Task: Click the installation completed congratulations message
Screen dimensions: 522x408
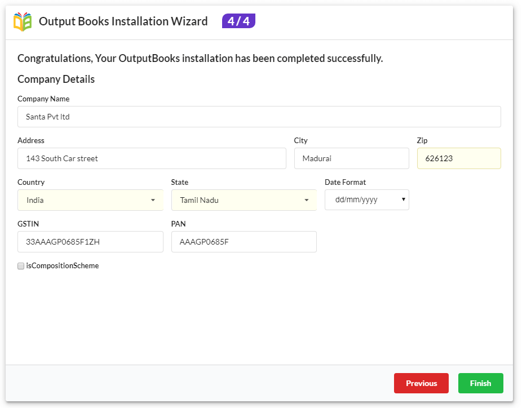Action: point(200,58)
